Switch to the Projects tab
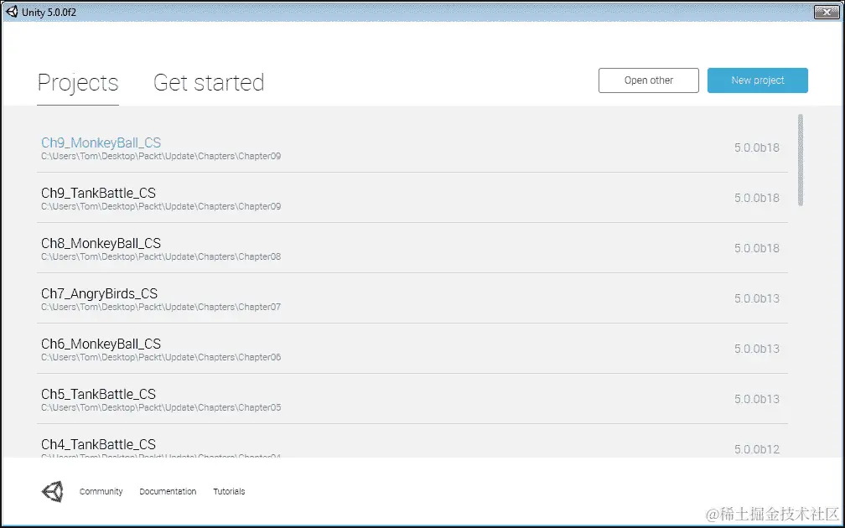The width and height of the screenshot is (845, 528). [x=78, y=82]
